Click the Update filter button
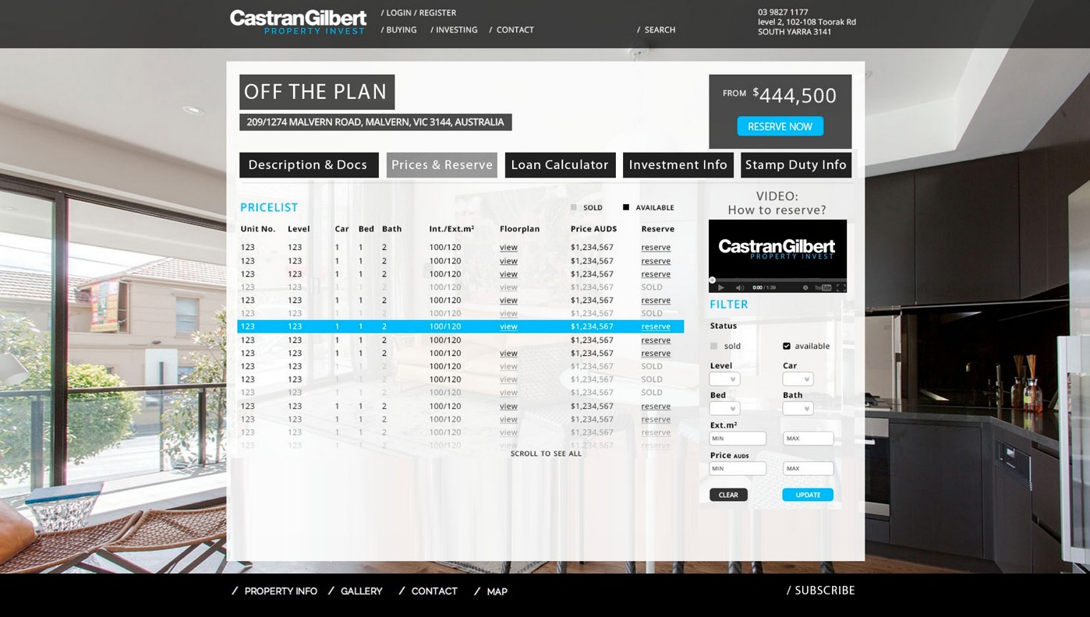Screen dimensions: 1090x617 pyautogui.click(x=807, y=495)
